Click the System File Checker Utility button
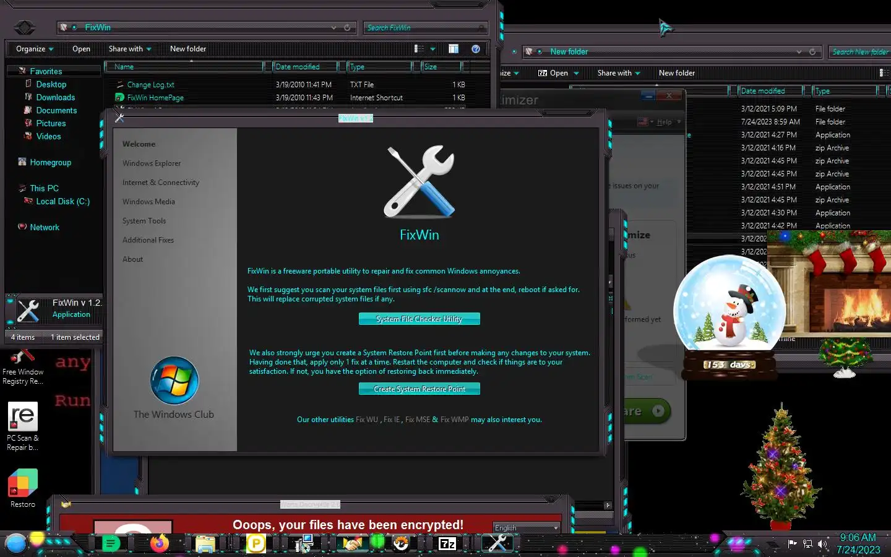 click(420, 319)
